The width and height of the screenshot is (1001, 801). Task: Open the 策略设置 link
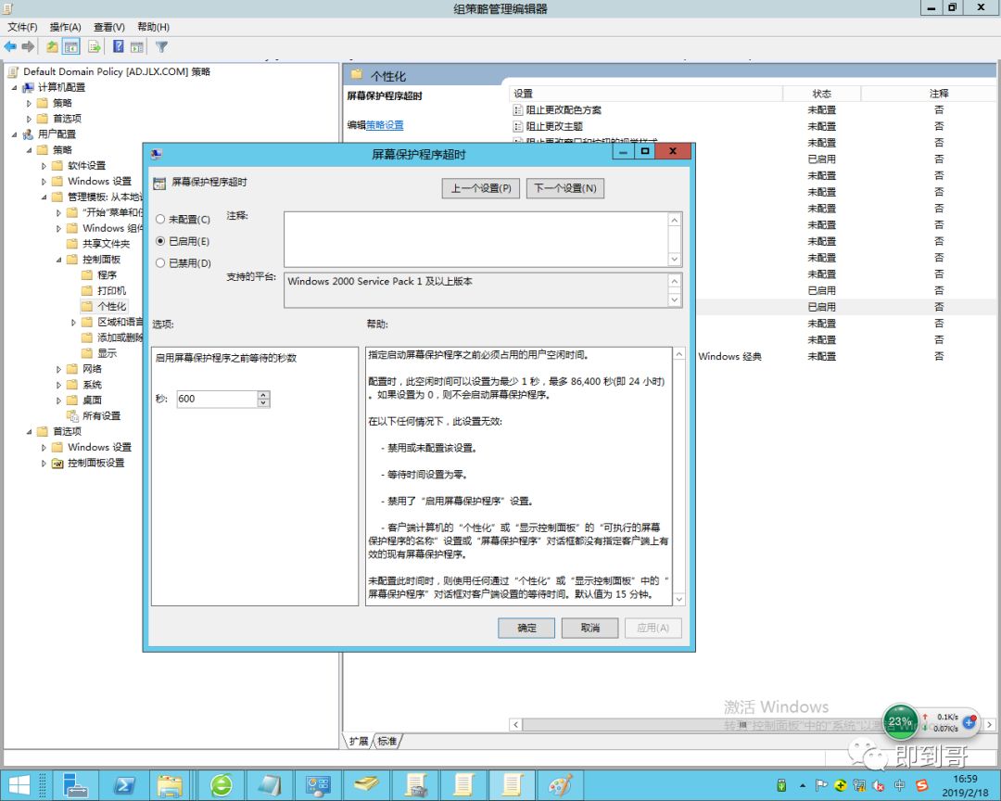tap(385, 125)
